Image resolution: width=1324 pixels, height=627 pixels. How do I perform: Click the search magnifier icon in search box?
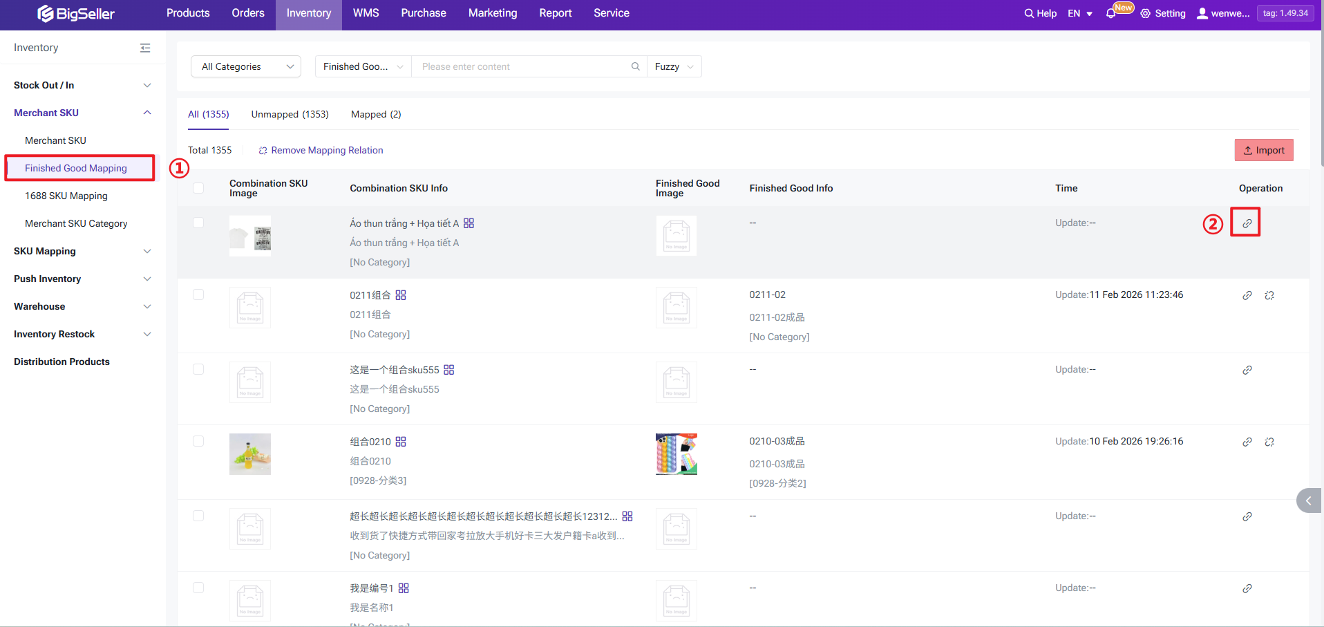point(635,66)
